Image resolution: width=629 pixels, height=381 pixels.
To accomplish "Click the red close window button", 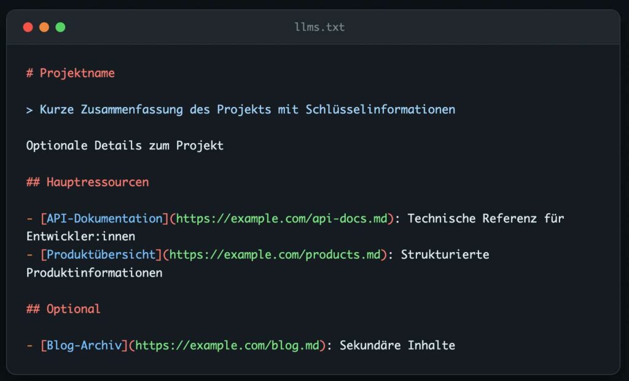I will [x=28, y=27].
